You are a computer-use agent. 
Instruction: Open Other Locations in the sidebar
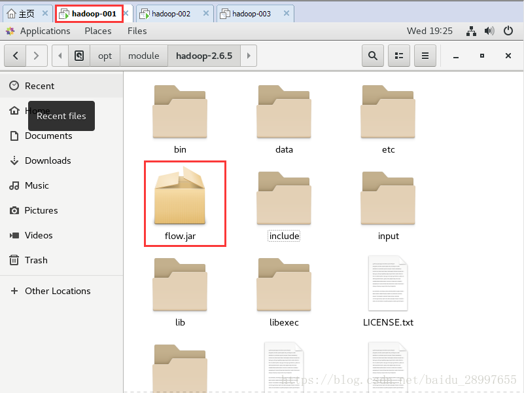[61, 291]
